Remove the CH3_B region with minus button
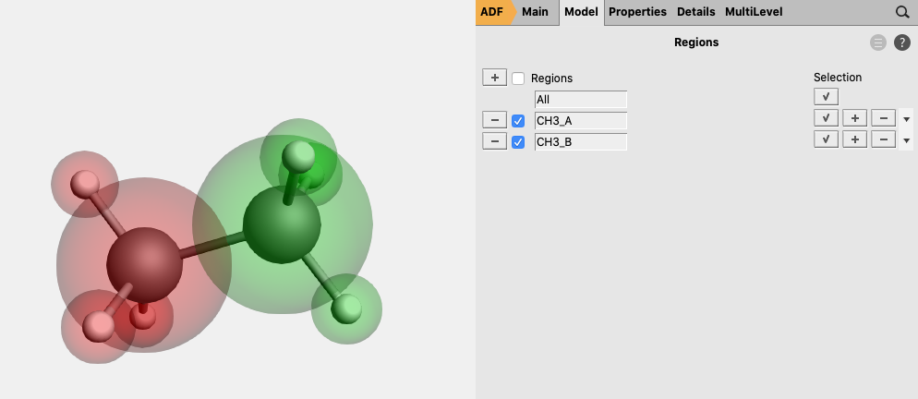Image resolution: width=918 pixels, height=399 pixels. tap(494, 141)
